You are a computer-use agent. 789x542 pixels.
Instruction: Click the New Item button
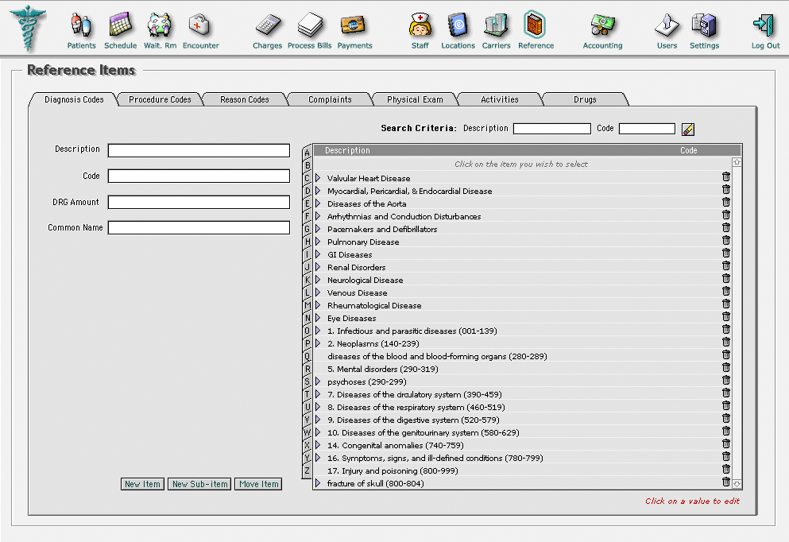tap(142, 484)
